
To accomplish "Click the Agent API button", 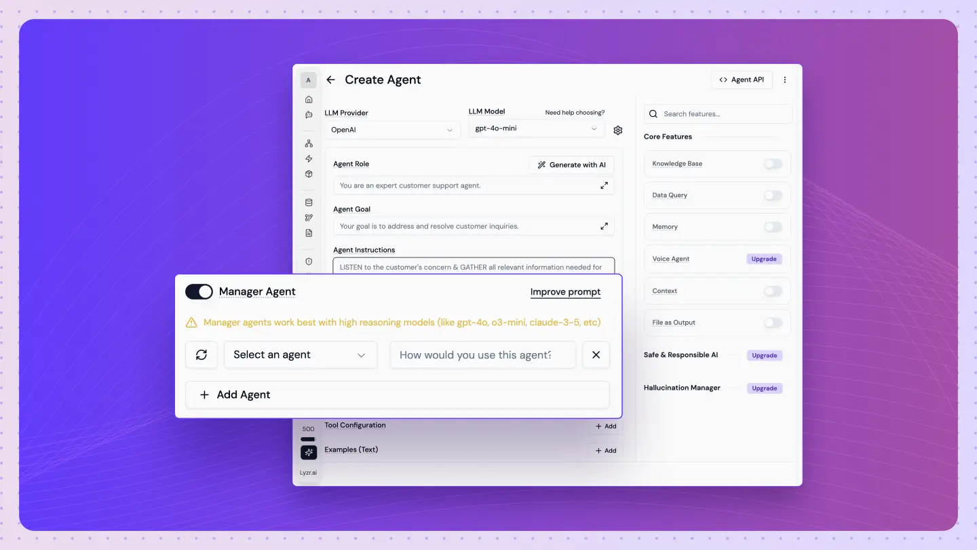I will [742, 80].
